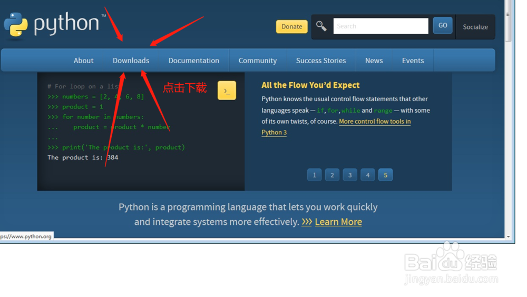Switch to slide 3 of the carousel

(350, 175)
